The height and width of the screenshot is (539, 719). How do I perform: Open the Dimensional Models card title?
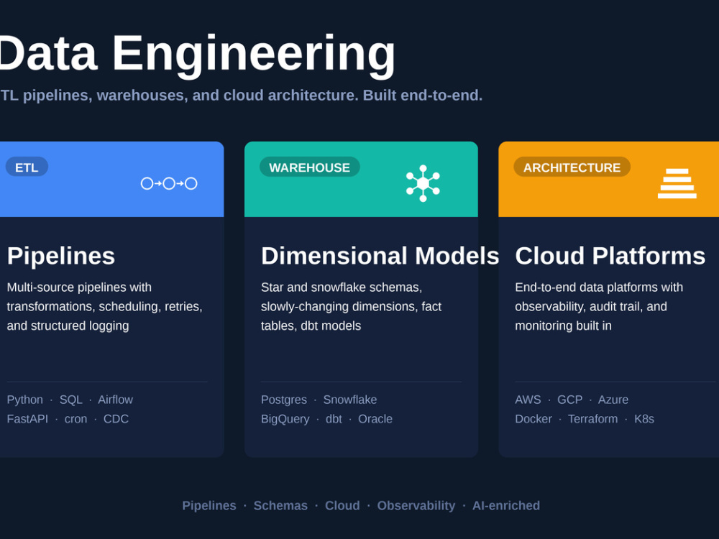(380, 256)
